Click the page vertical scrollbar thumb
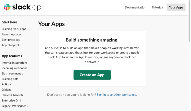This screenshot has width=191, height=111. [x=189, y=21]
